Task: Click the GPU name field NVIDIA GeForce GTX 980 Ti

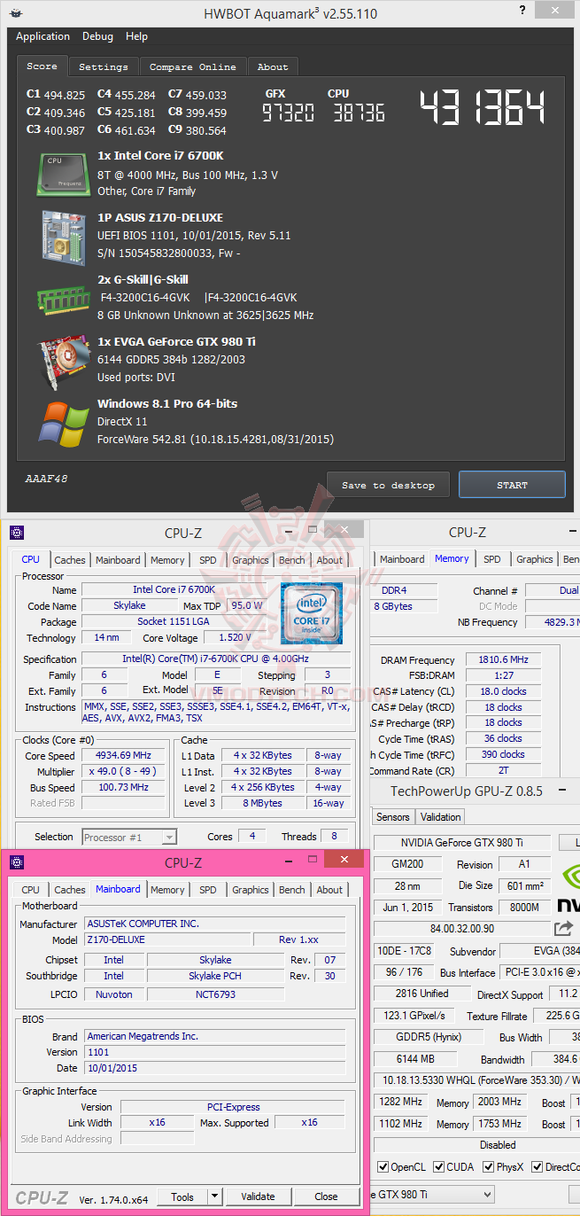Action: click(460, 842)
